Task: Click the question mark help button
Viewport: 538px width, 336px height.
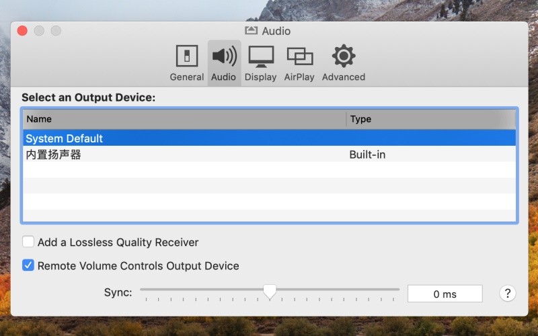Action: pyautogui.click(x=508, y=294)
